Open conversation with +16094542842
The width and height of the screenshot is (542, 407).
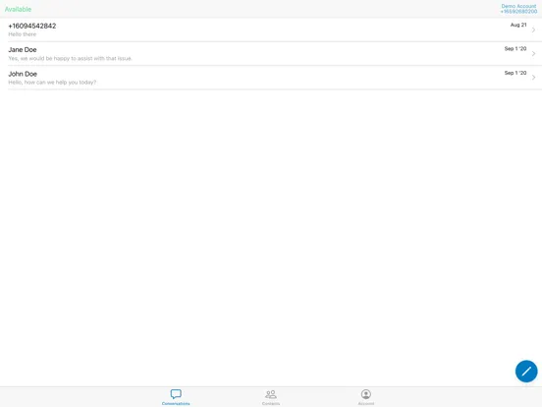[271, 29]
